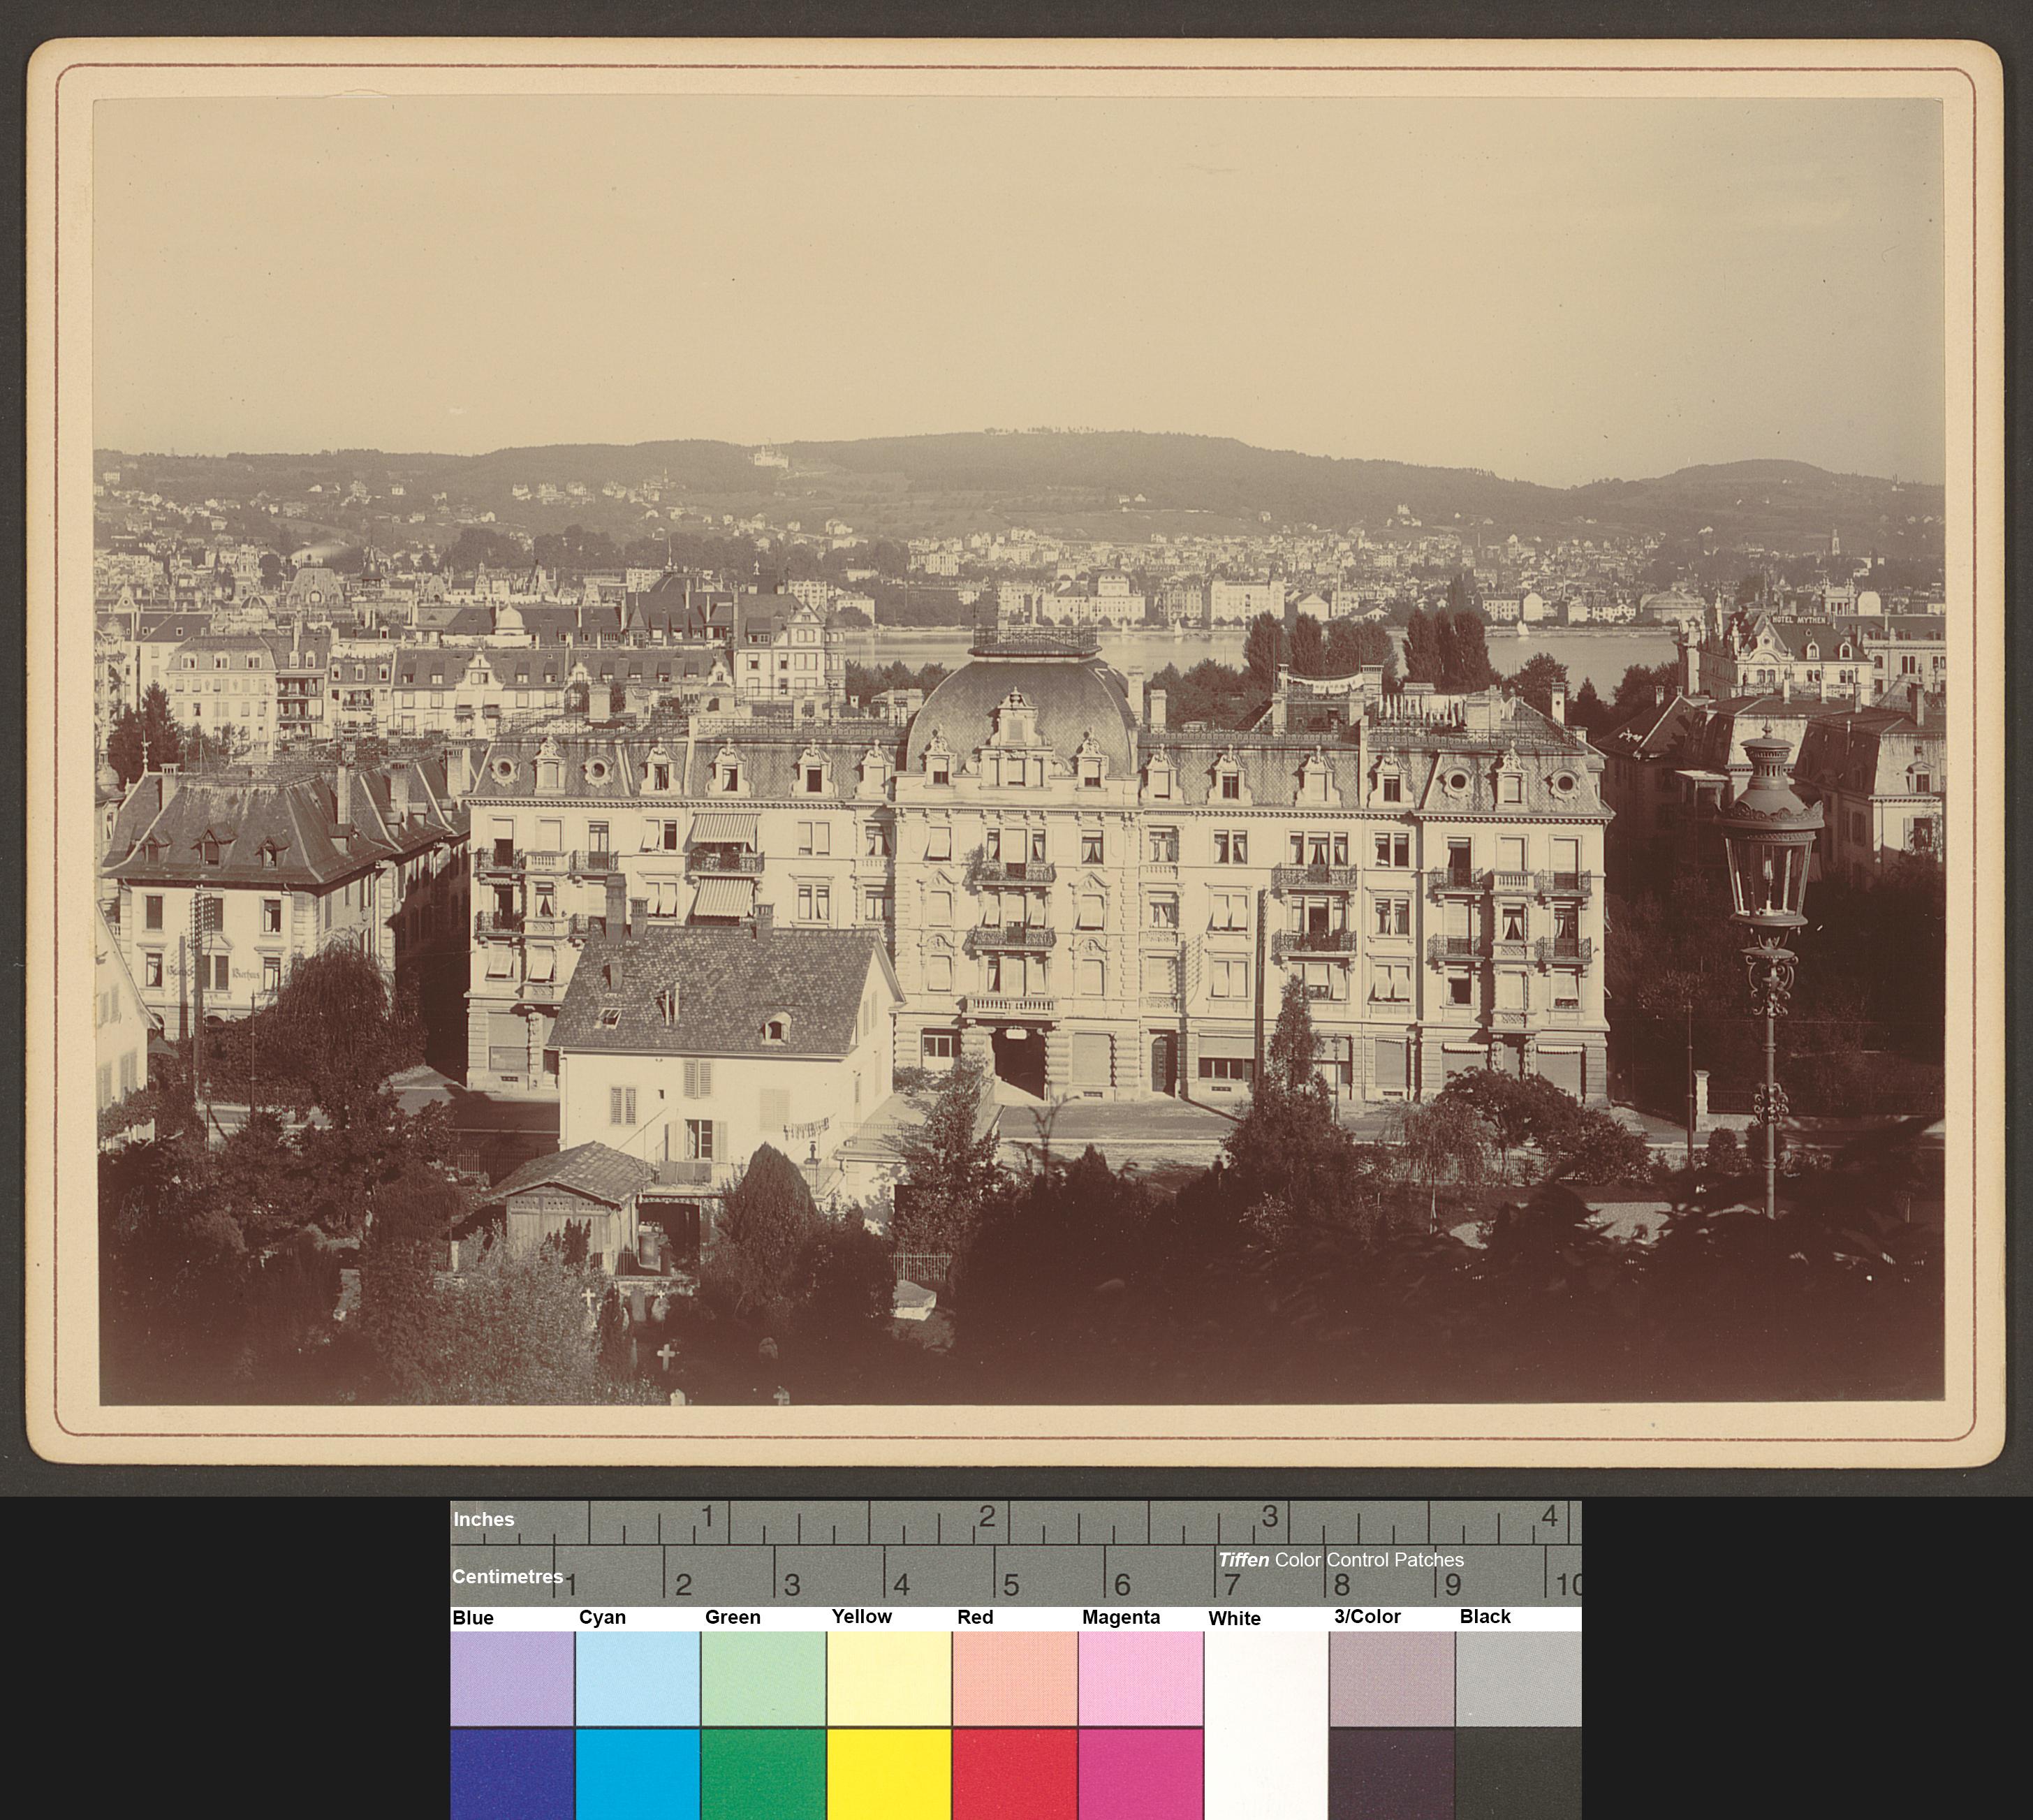The image size is (2033, 1820).
Task: Click the 'Centimetres' ruler label
Action: point(507,1577)
